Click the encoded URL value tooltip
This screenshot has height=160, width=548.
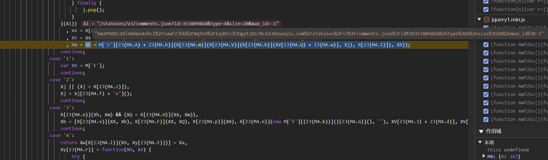point(319,34)
